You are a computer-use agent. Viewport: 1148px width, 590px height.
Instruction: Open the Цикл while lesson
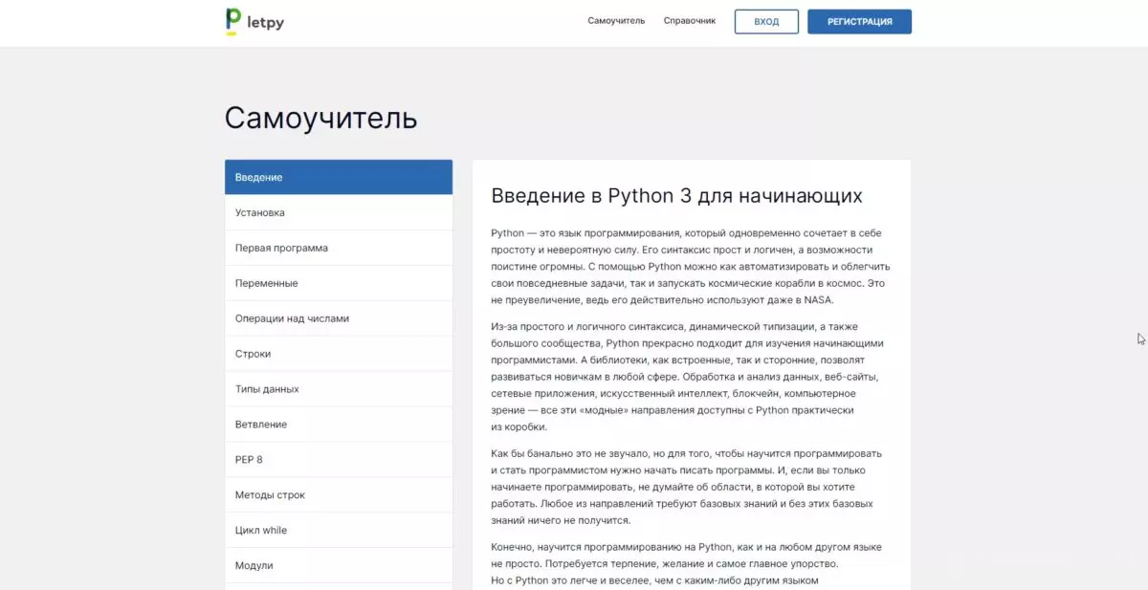(339, 531)
